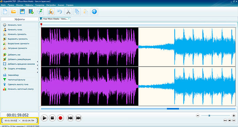The image size is (238, 127).
Task: Undo the last action with the arrow icon
Action: click(60, 12)
